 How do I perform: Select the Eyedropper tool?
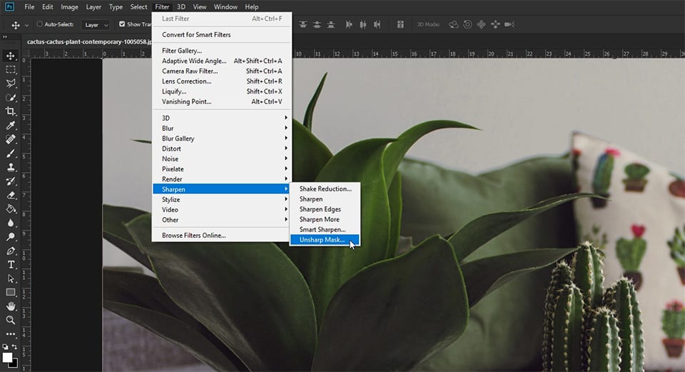[x=11, y=126]
